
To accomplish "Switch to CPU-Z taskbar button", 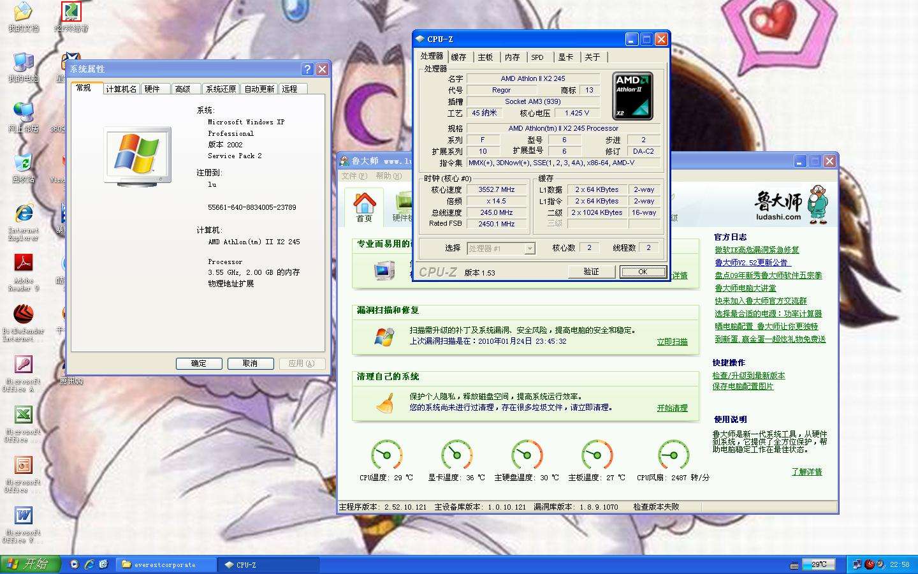I will (x=268, y=564).
